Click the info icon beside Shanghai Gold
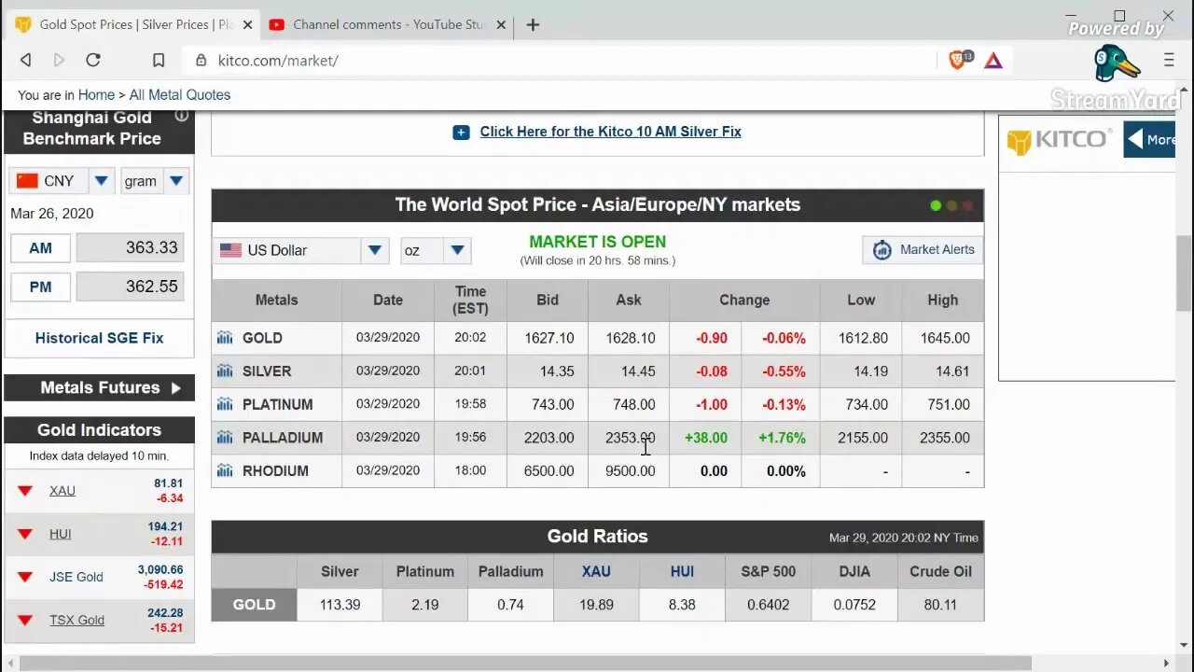This screenshot has height=672, width=1194. pyautogui.click(x=182, y=116)
